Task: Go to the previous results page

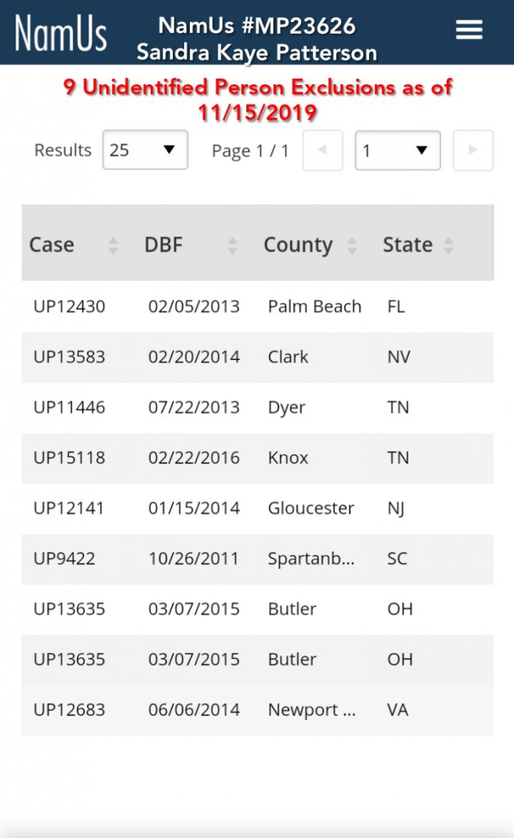Action: 322,151
